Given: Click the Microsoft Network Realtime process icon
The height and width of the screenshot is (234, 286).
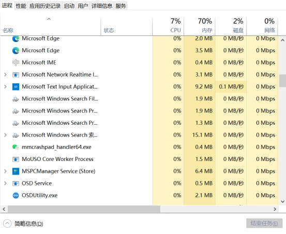Looking at the screenshot, I should click(16, 75).
